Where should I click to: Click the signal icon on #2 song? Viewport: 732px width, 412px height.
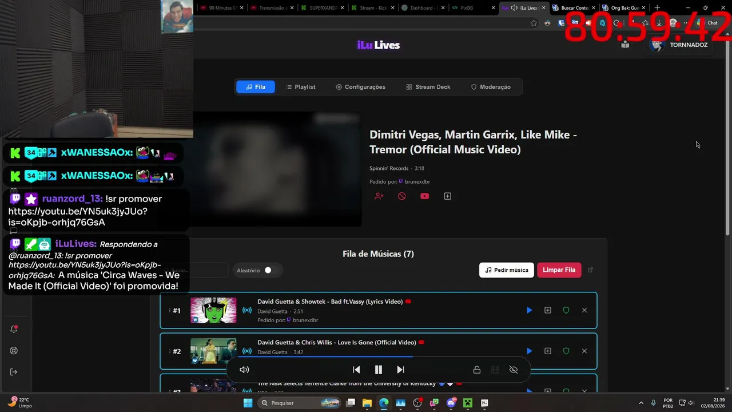[x=247, y=351]
